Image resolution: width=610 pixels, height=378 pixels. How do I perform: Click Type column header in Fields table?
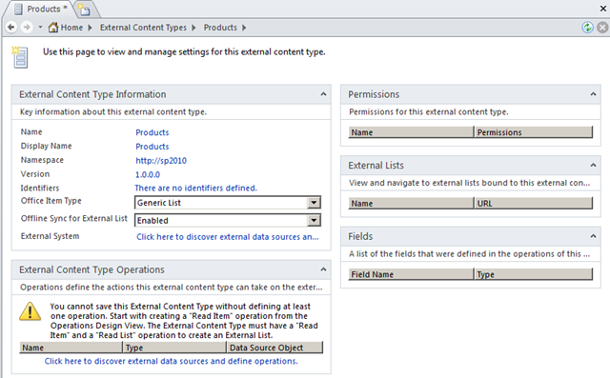[534, 274]
